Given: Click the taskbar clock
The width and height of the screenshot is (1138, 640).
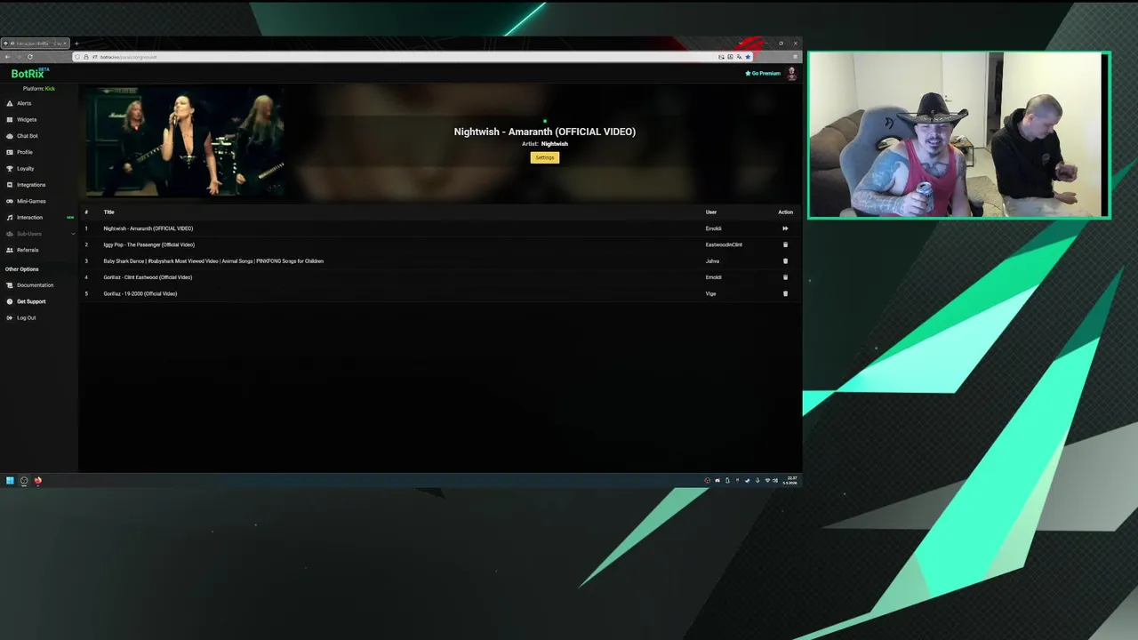Looking at the screenshot, I should pyautogui.click(x=790, y=480).
